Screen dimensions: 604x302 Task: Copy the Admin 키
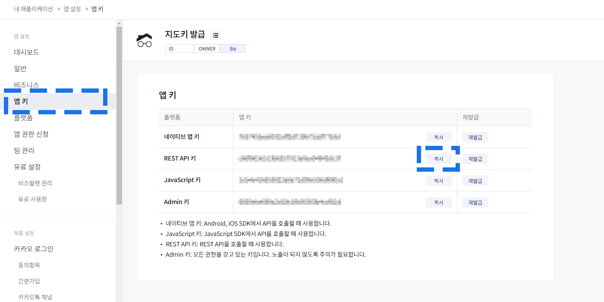point(438,202)
